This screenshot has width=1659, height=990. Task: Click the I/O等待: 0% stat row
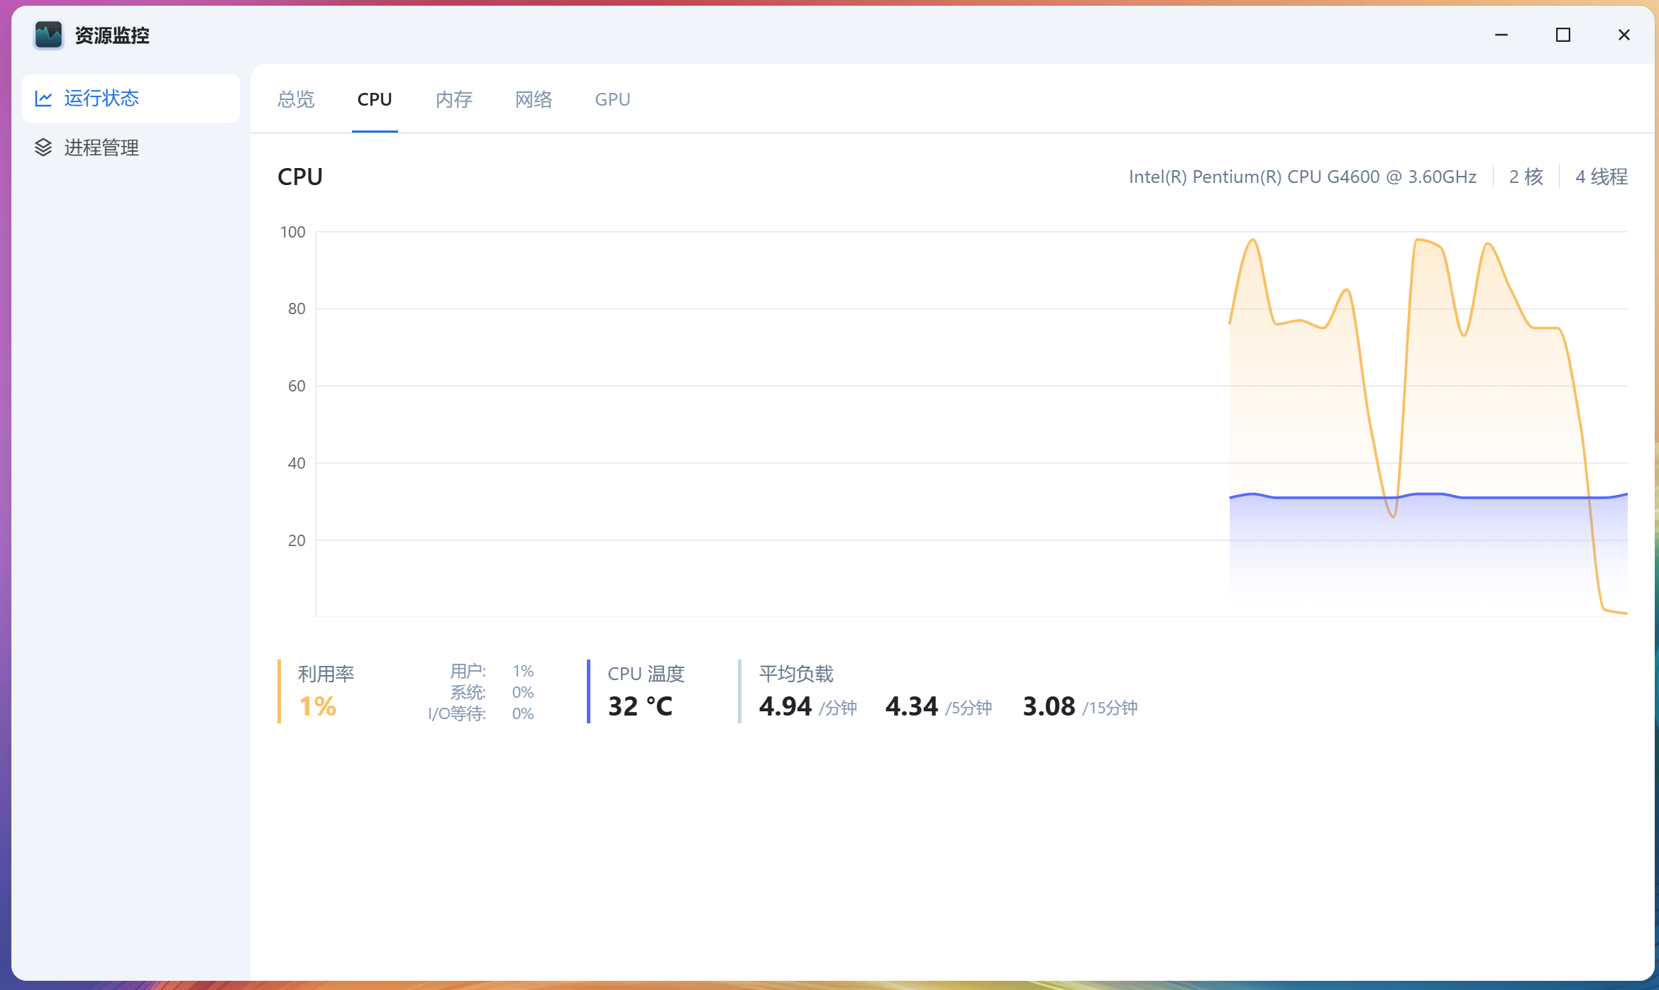[x=481, y=713]
